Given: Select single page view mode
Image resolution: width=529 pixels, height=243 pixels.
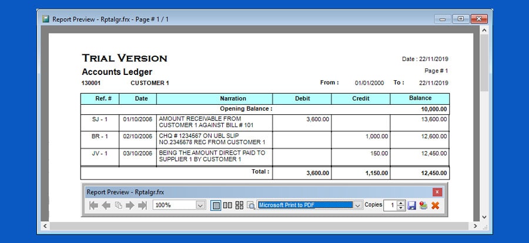Looking at the screenshot, I should (x=216, y=205).
